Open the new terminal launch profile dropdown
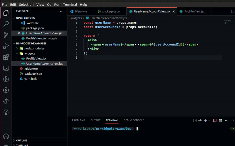Image resolution: width=235 pixels, height=146 pixels. pyautogui.click(x=209, y=120)
